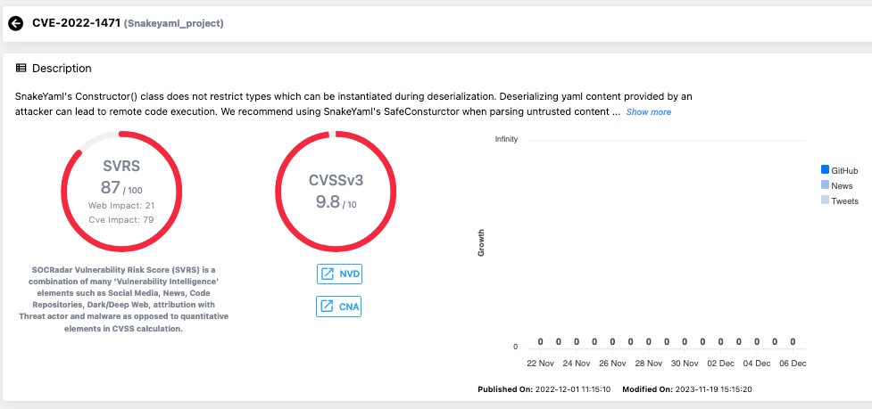Screen dimensions: 872x409
Task: Click the CVSSv3 score gauge
Action: click(336, 192)
